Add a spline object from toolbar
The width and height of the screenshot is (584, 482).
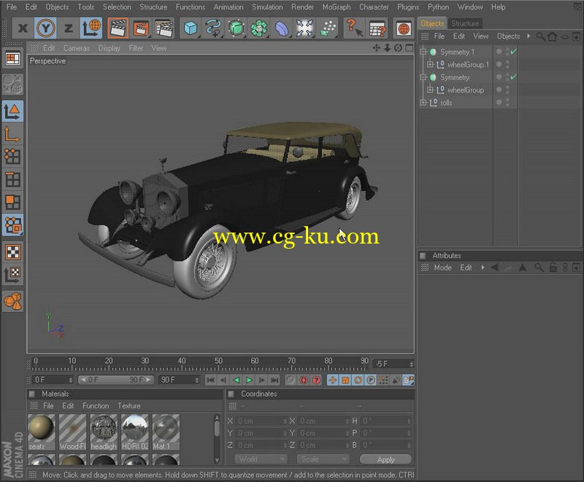click(213, 28)
